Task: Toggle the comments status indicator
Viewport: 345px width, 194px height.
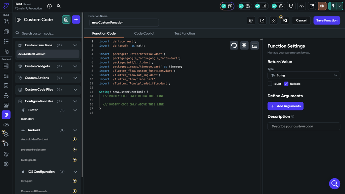Action: (x=244, y=6)
